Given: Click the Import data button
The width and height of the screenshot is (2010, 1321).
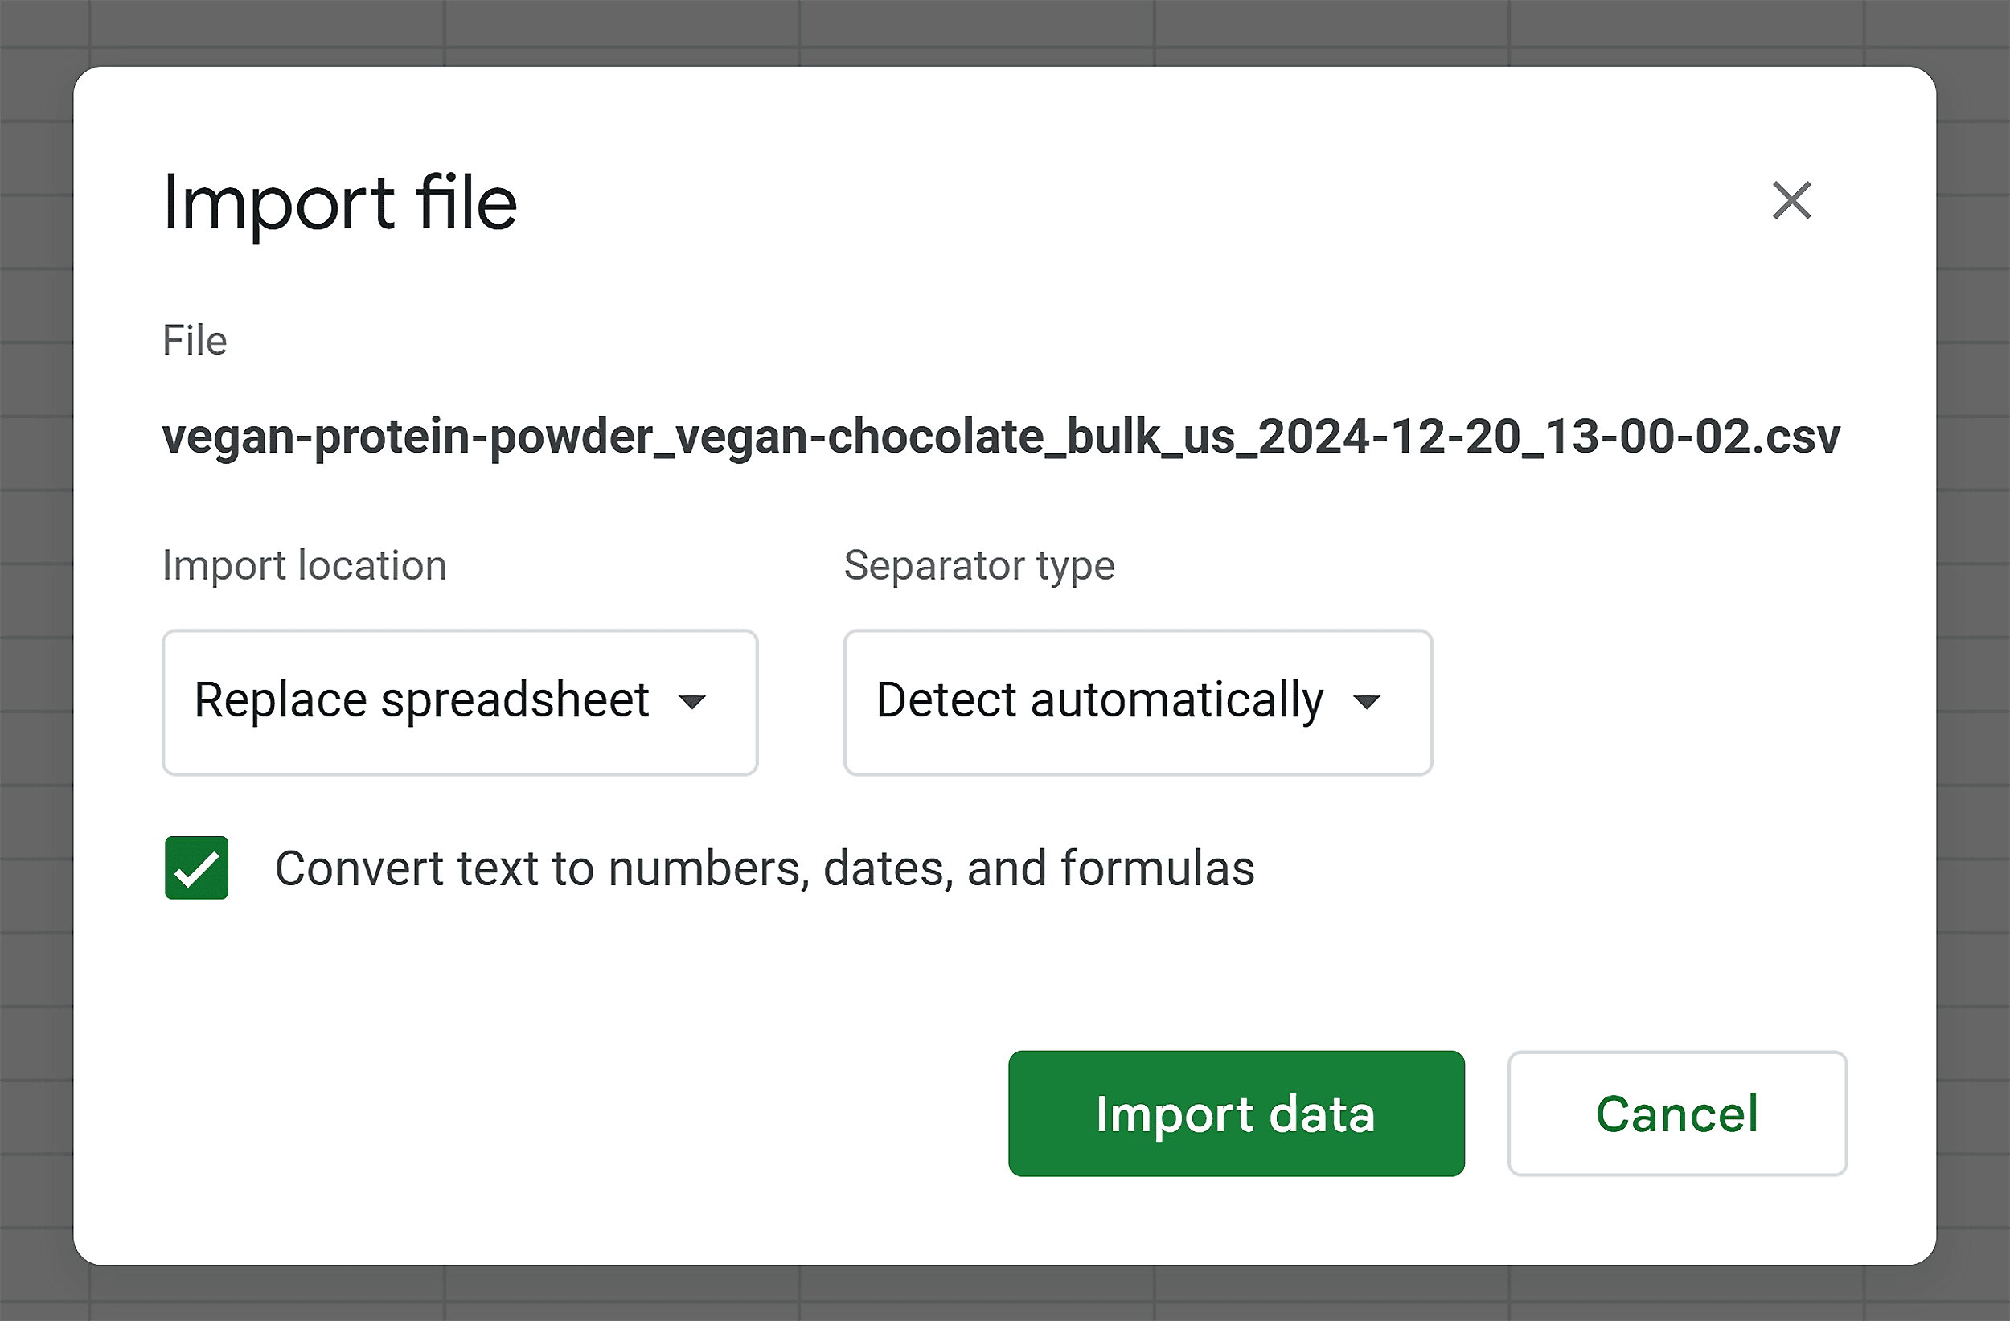Looking at the screenshot, I should 1237,1114.
